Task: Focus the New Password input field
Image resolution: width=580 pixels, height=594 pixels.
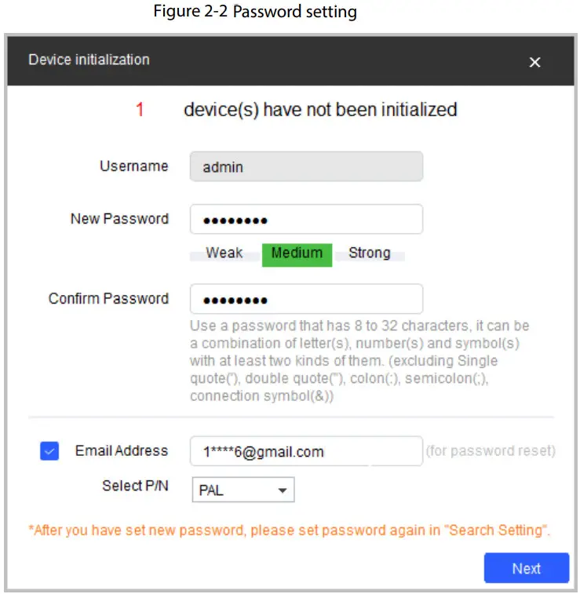Action: (x=306, y=220)
